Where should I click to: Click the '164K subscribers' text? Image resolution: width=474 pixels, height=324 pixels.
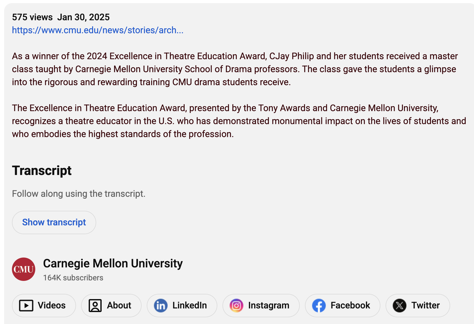coord(73,278)
